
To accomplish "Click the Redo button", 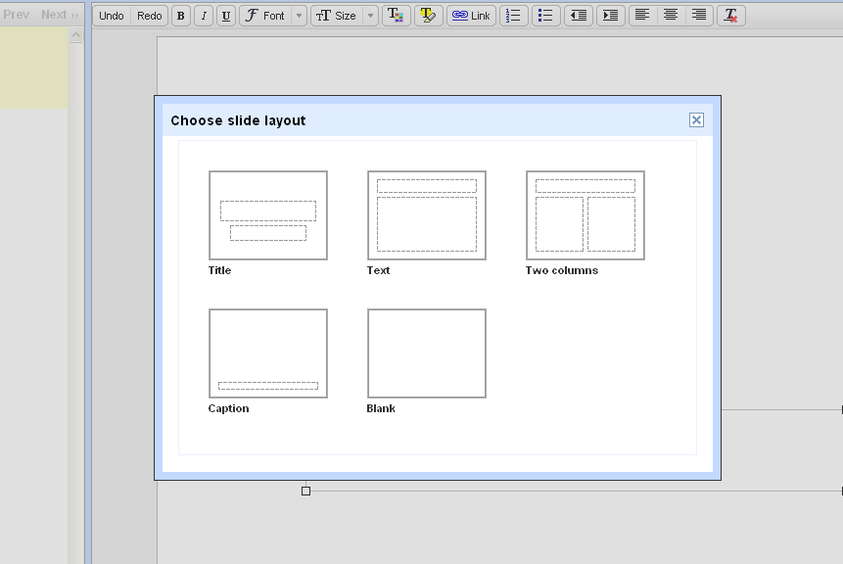I will click(x=150, y=16).
